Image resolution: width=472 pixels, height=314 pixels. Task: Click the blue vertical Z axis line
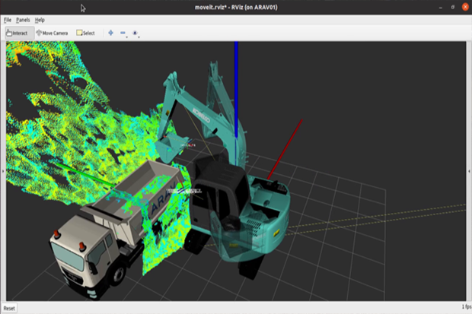coord(236,76)
